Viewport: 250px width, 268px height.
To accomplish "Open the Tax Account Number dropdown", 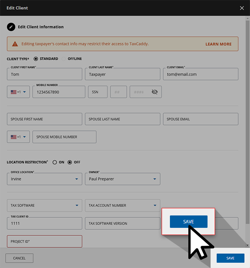I will pyautogui.click(x=123, y=205).
